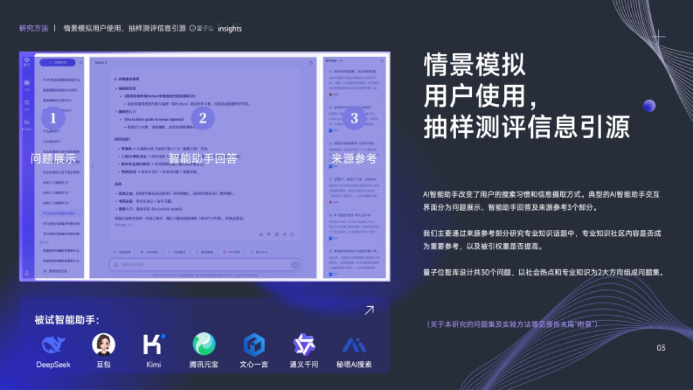Open the Qwen 3 model selector
The image size is (693, 390).
pos(101,62)
